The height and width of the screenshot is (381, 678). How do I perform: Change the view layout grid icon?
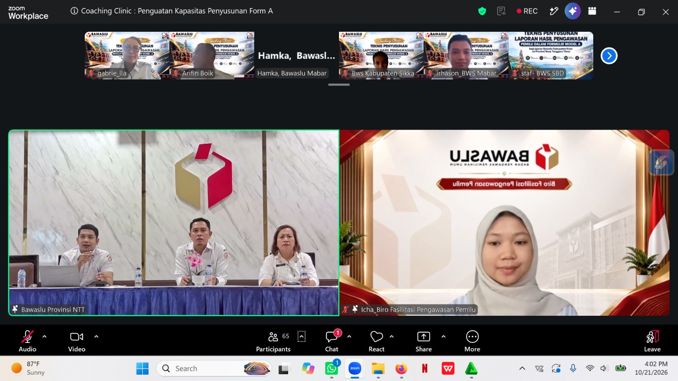pyautogui.click(x=592, y=11)
